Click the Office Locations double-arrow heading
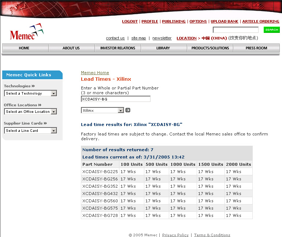 22,105
